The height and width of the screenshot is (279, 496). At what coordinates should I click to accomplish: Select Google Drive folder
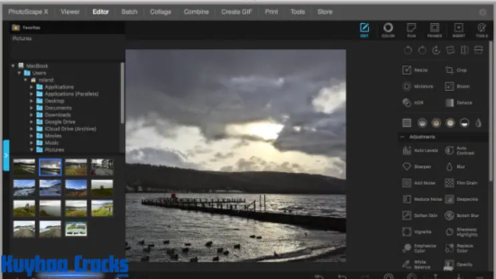point(60,121)
